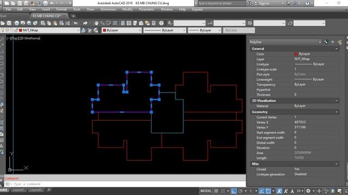Click the Plot icon in standard toolbar
348x195 pixels.
click(17, 23)
